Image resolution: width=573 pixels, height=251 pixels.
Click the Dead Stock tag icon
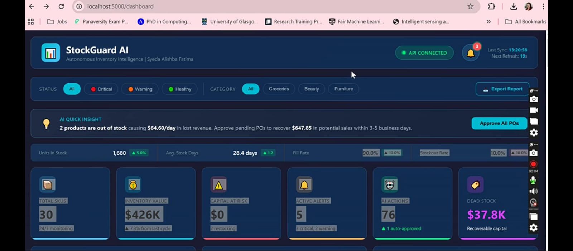click(x=475, y=185)
